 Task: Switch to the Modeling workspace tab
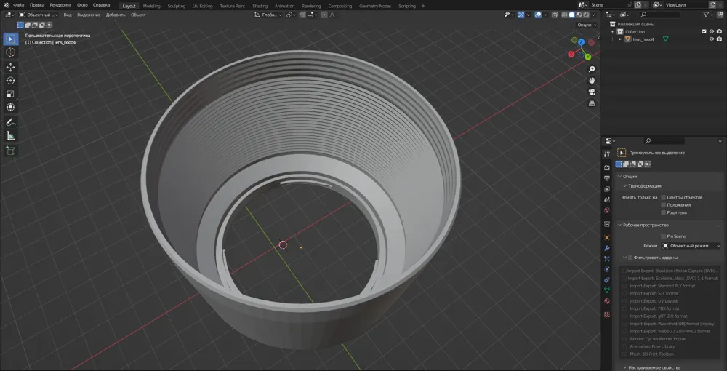152,6
